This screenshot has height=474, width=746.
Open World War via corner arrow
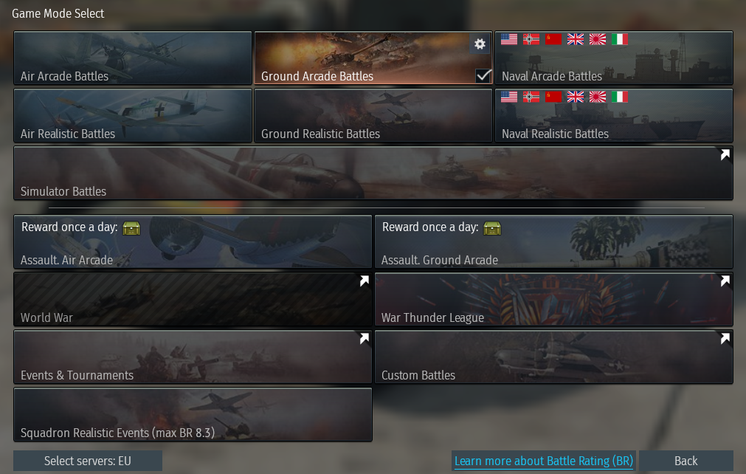364,281
